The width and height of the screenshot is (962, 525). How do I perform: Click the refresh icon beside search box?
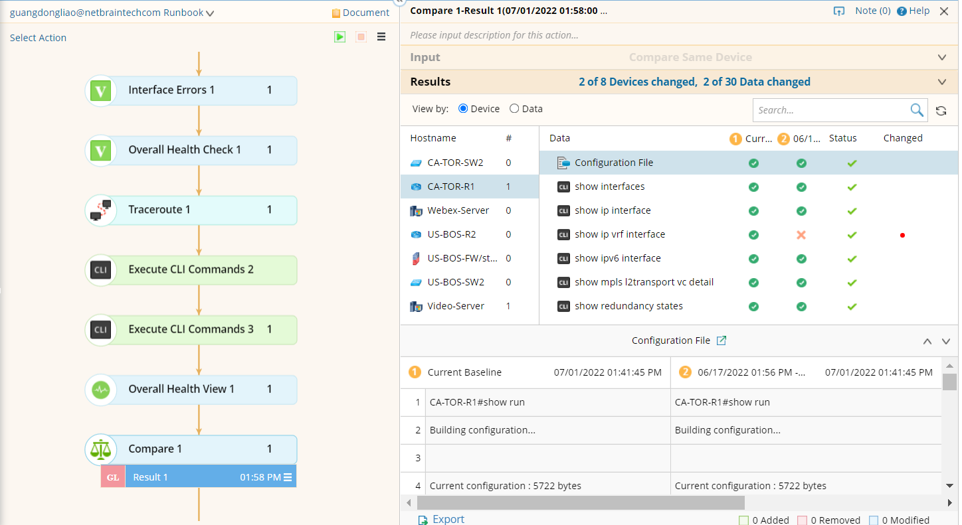pos(941,111)
